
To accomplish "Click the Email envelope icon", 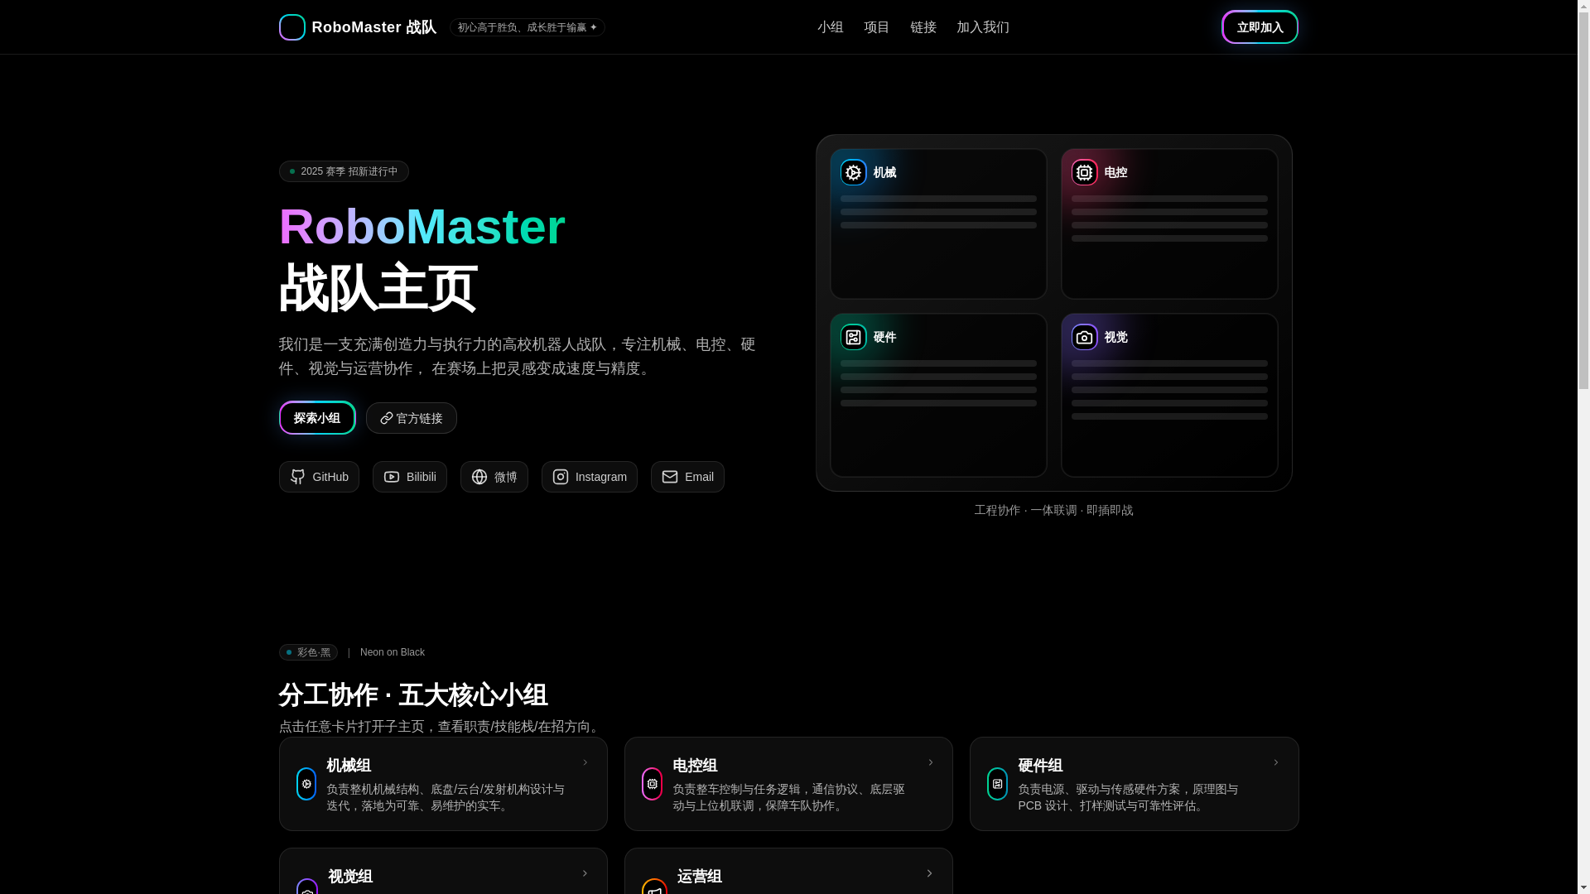I will point(670,477).
